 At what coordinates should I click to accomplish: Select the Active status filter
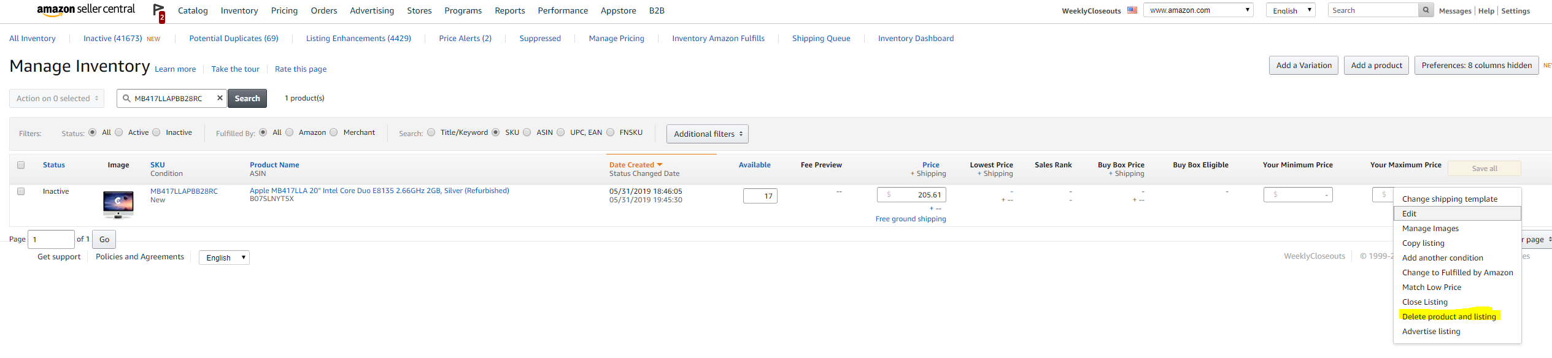click(x=119, y=132)
